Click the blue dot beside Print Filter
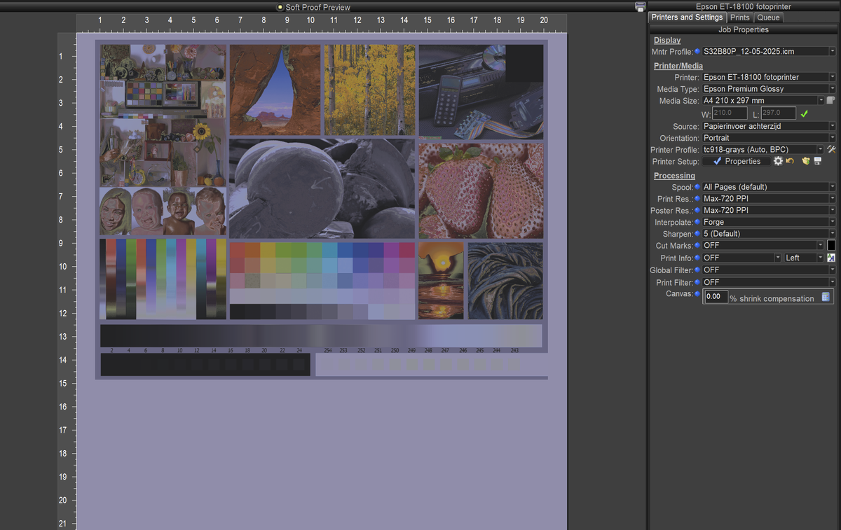The height and width of the screenshot is (530, 841). click(697, 282)
